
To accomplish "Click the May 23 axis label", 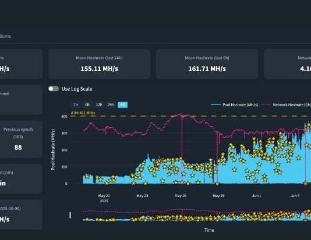I will click(142, 196).
